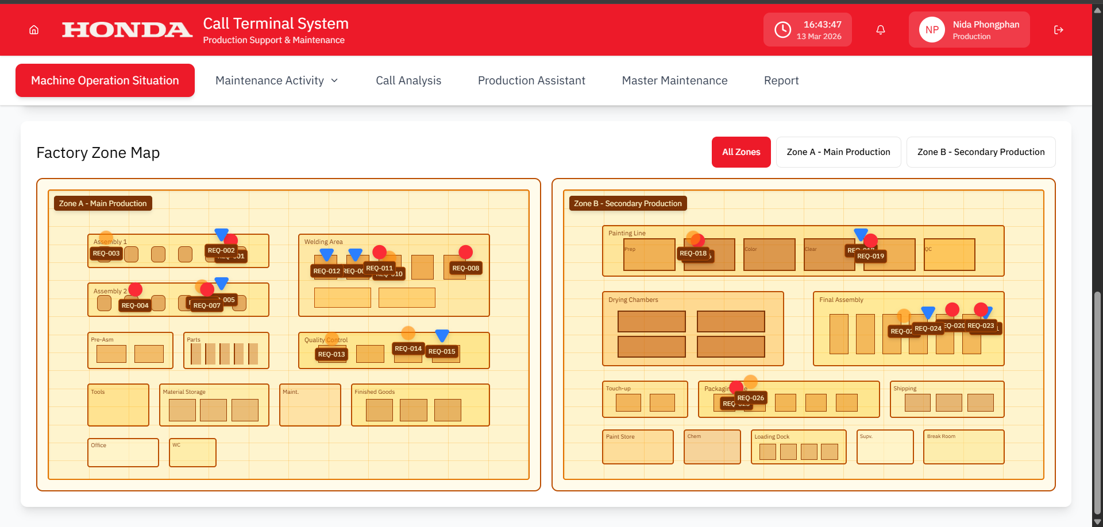Filter map to Zone A - Main Production

838,152
